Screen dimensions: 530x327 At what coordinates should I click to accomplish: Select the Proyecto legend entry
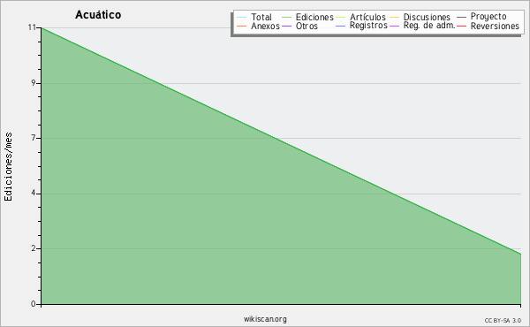pyautogui.click(x=481, y=16)
